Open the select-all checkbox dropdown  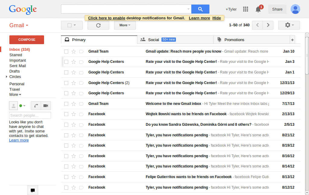tap(75, 25)
